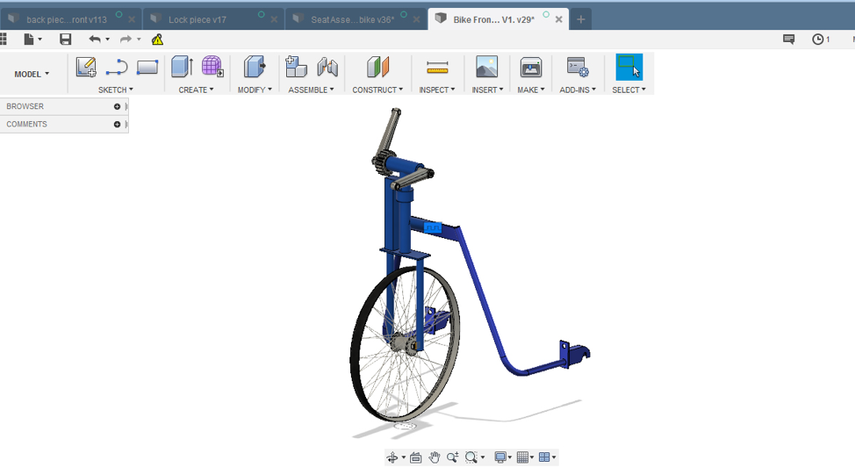Open the Display Settings icon
Image resolution: width=855 pixels, height=468 pixels.
coord(499,457)
